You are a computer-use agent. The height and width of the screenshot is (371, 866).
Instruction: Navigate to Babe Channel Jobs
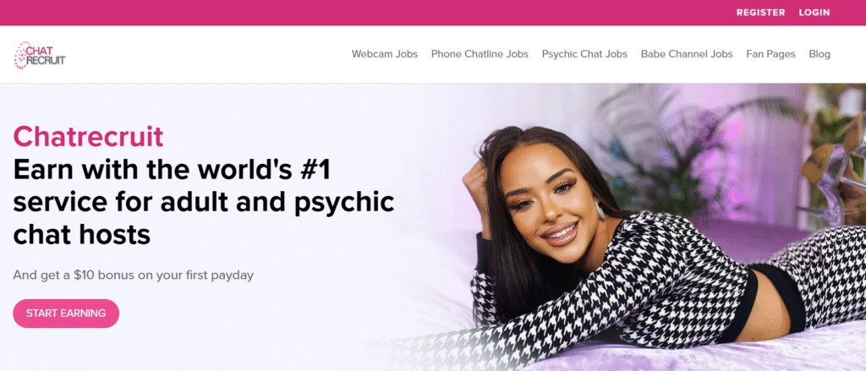pos(687,54)
